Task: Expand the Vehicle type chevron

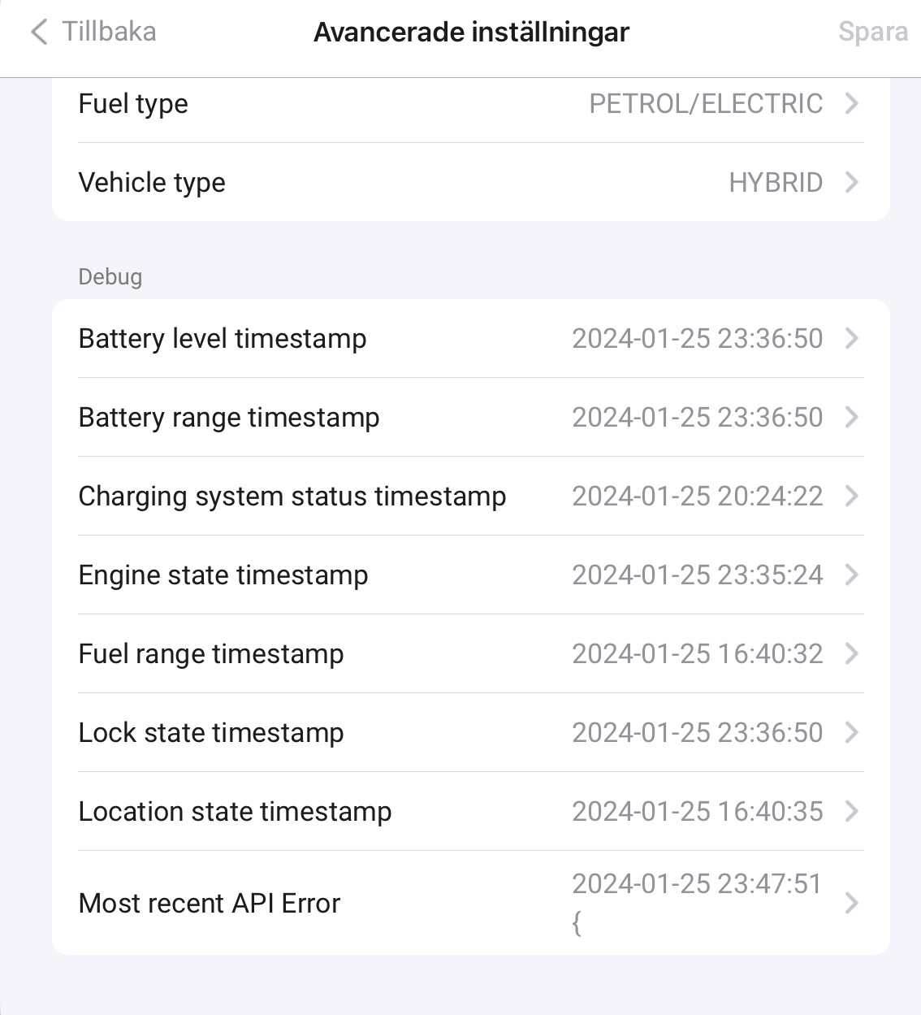Action: click(x=851, y=183)
